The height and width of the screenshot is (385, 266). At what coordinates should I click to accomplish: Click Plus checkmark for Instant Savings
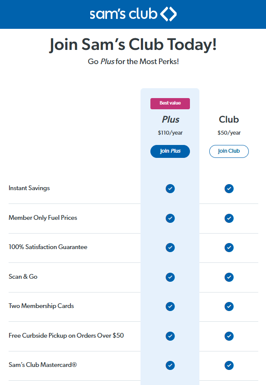click(x=170, y=188)
